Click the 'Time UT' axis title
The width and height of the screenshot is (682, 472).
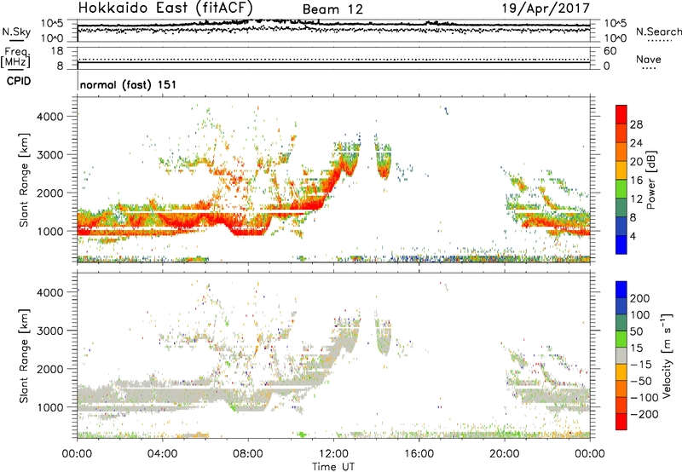click(333, 467)
